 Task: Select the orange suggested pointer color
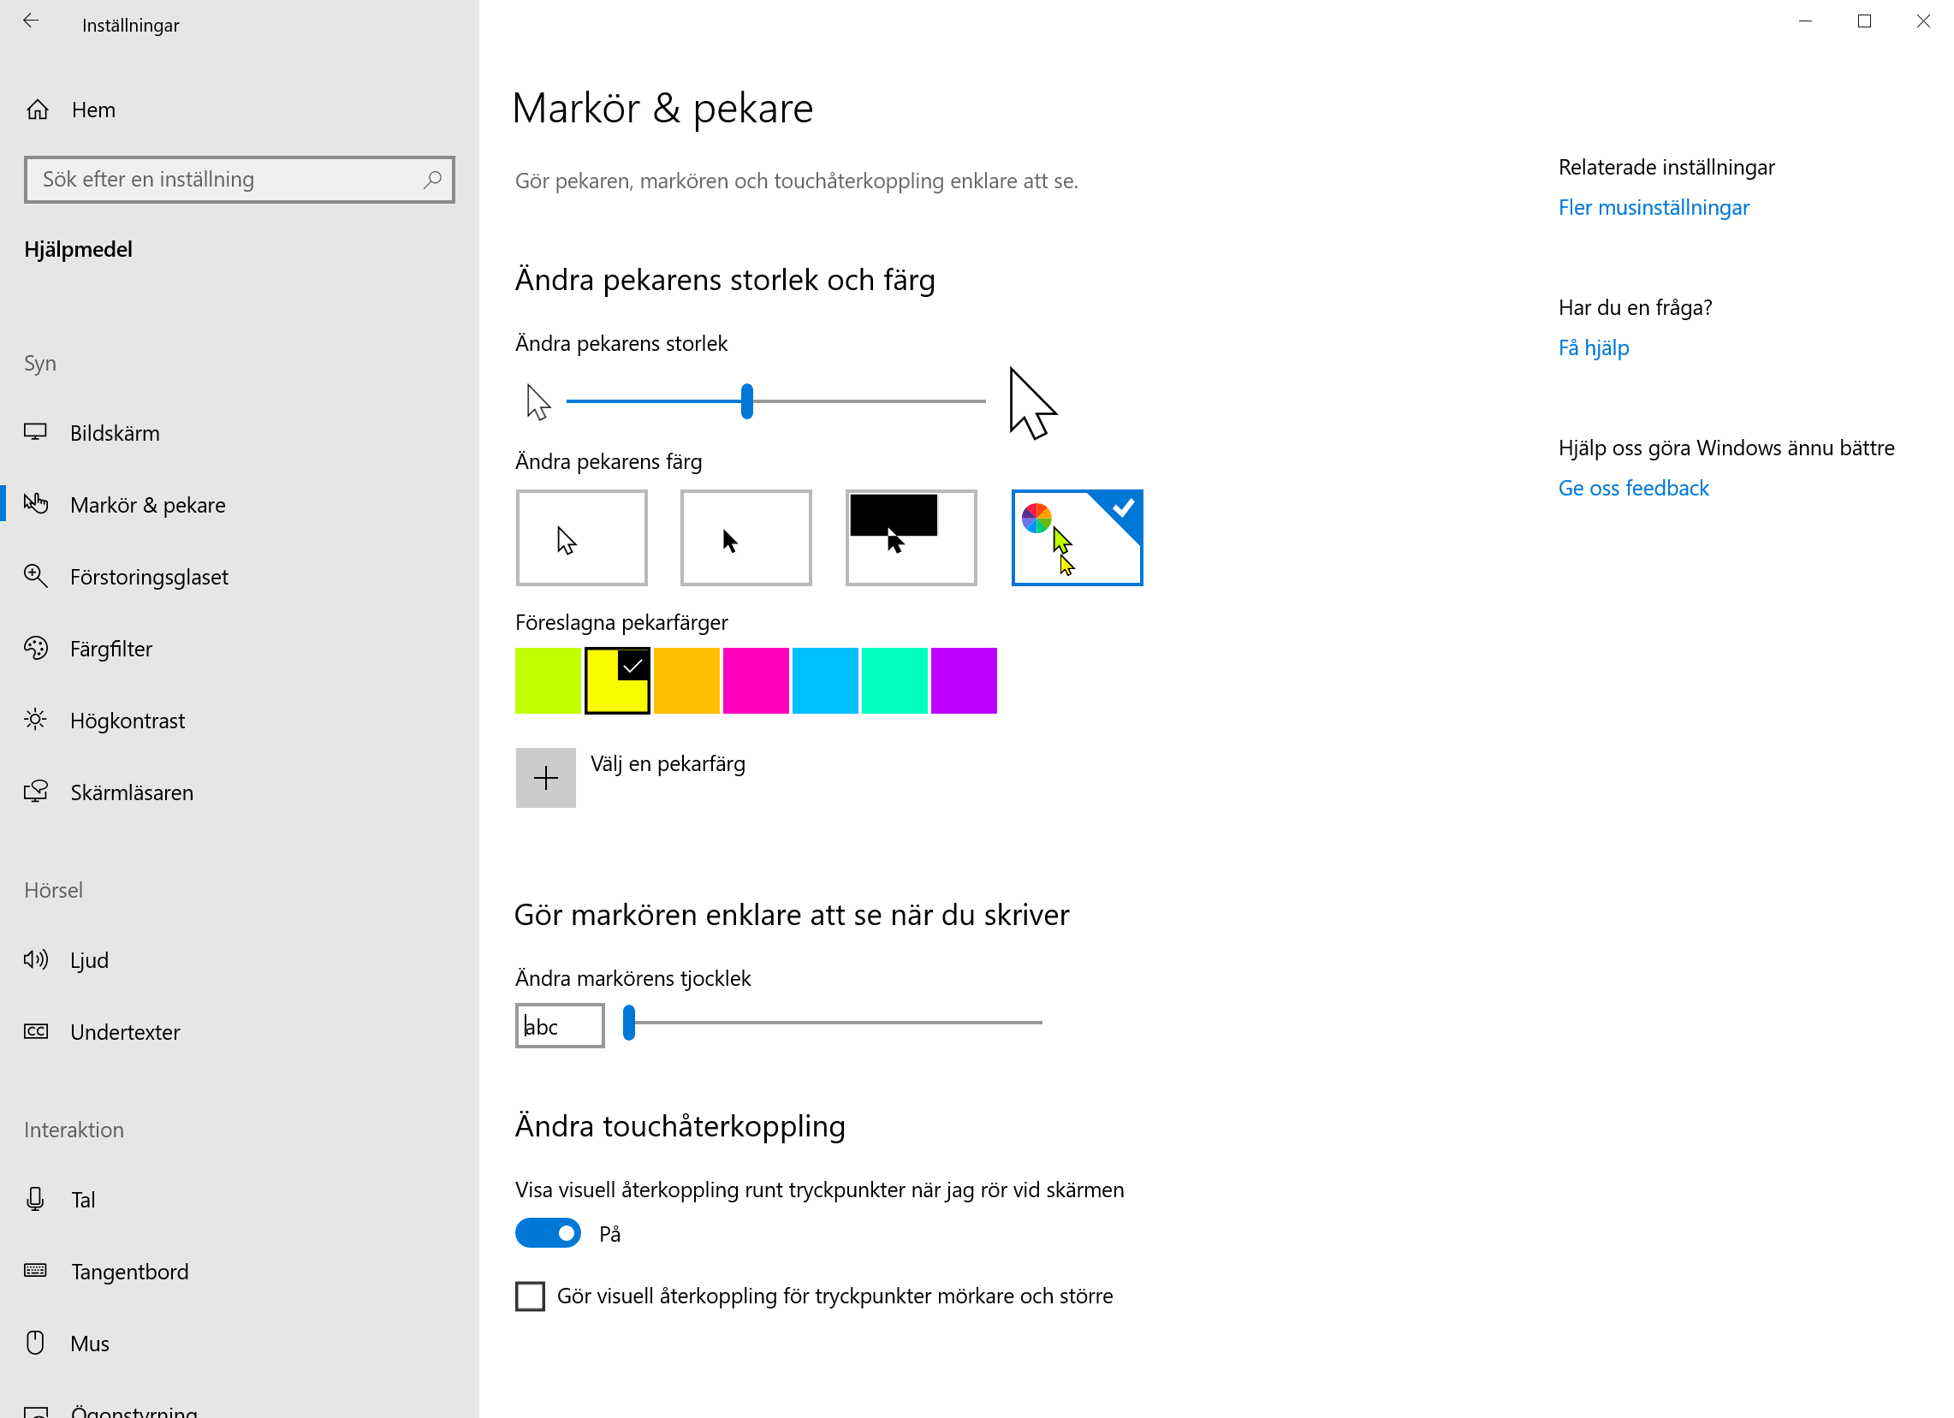[686, 679]
